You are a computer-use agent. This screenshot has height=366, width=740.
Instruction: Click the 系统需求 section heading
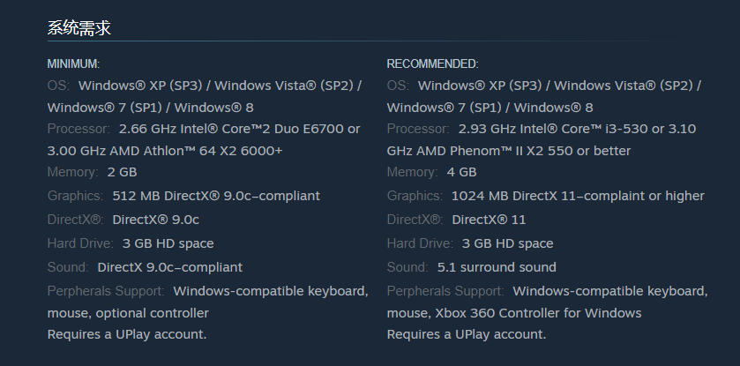click(79, 28)
